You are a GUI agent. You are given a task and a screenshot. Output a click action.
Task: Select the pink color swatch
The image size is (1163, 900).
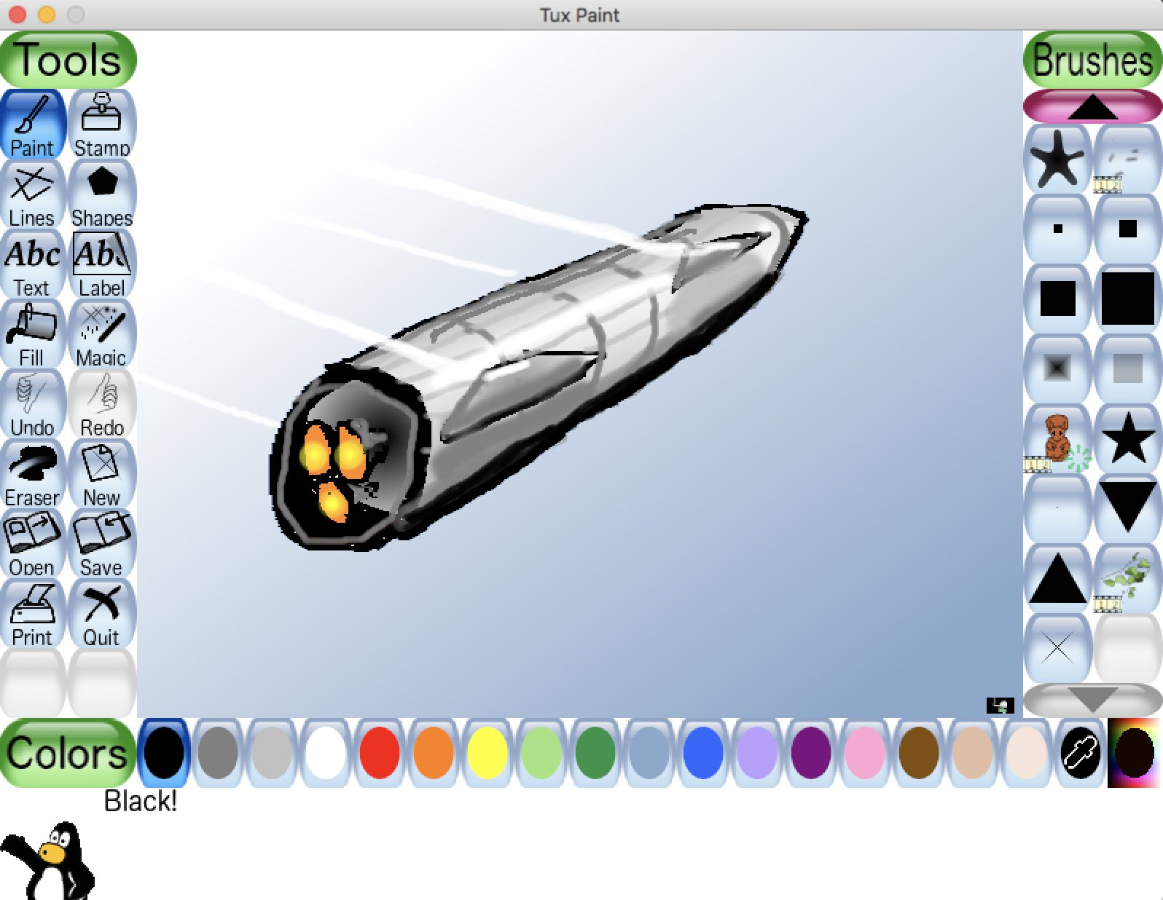865,752
